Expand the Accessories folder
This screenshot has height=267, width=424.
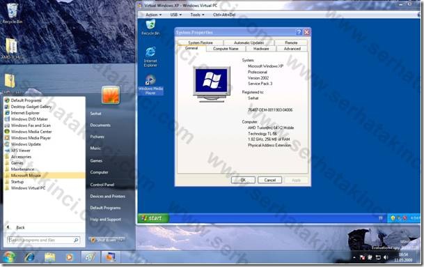(21, 157)
